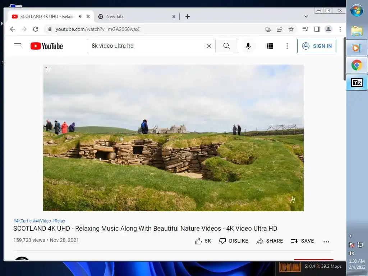Click the Chrome taskbar icon
Image resolution: width=368 pixels, height=276 pixels.
click(357, 65)
